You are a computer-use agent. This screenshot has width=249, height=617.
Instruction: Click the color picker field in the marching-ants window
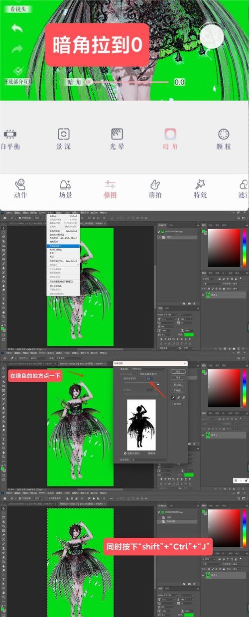click(224, 528)
